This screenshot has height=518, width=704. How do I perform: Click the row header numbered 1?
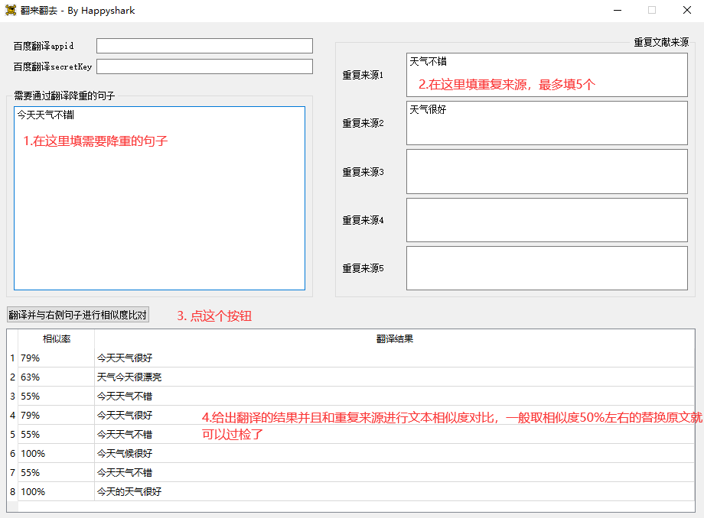[12, 358]
